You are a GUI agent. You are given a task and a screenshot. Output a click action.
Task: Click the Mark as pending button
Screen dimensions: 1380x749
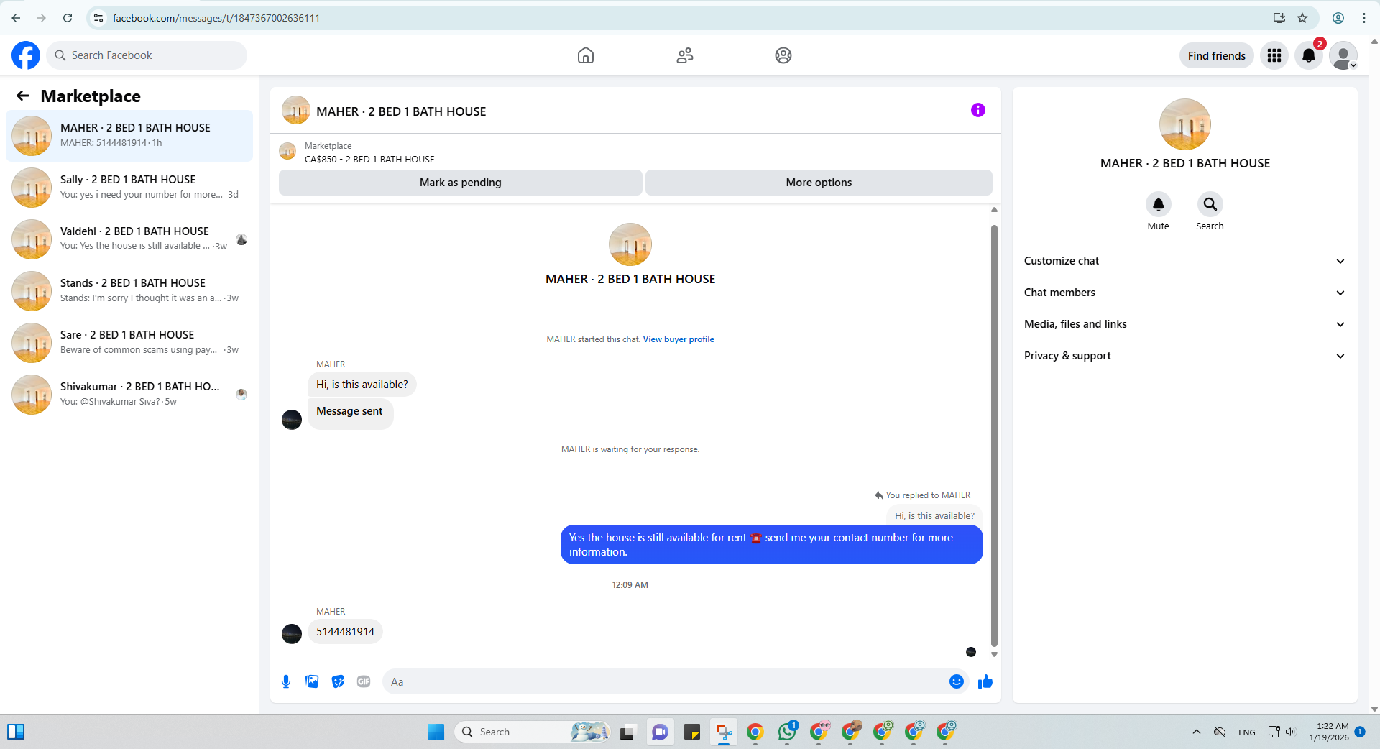click(461, 183)
